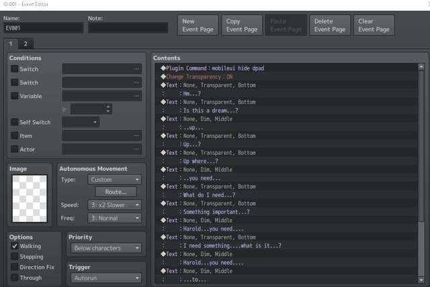Switch to event page tab 1
The height and width of the screenshot is (287, 430).
point(11,44)
